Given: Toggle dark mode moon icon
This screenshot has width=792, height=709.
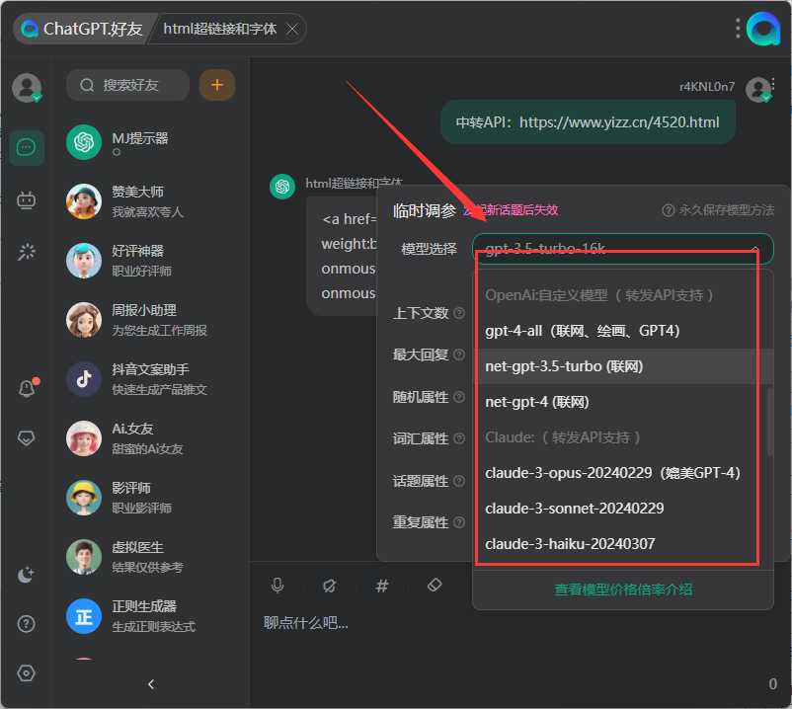Looking at the screenshot, I should click(x=26, y=574).
